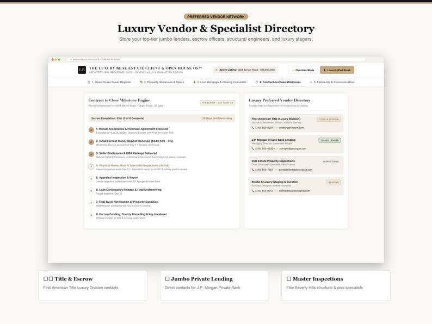Click the icon before the Active Listing label
This screenshot has width=432, height=324.
(x=217, y=70)
